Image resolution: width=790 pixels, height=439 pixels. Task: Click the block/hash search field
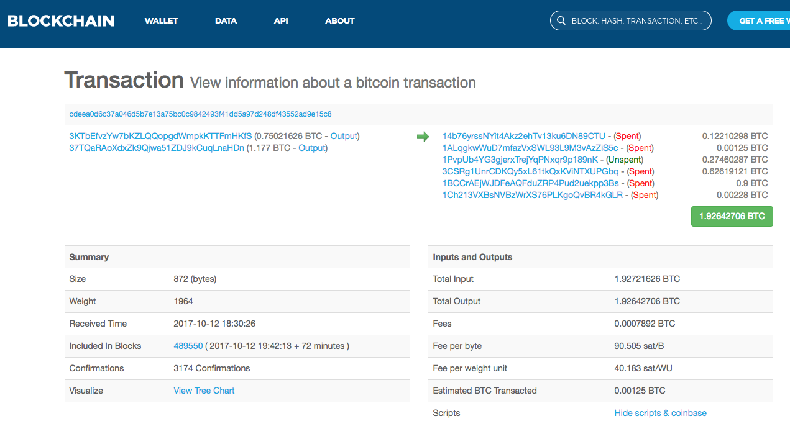point(636,20)
